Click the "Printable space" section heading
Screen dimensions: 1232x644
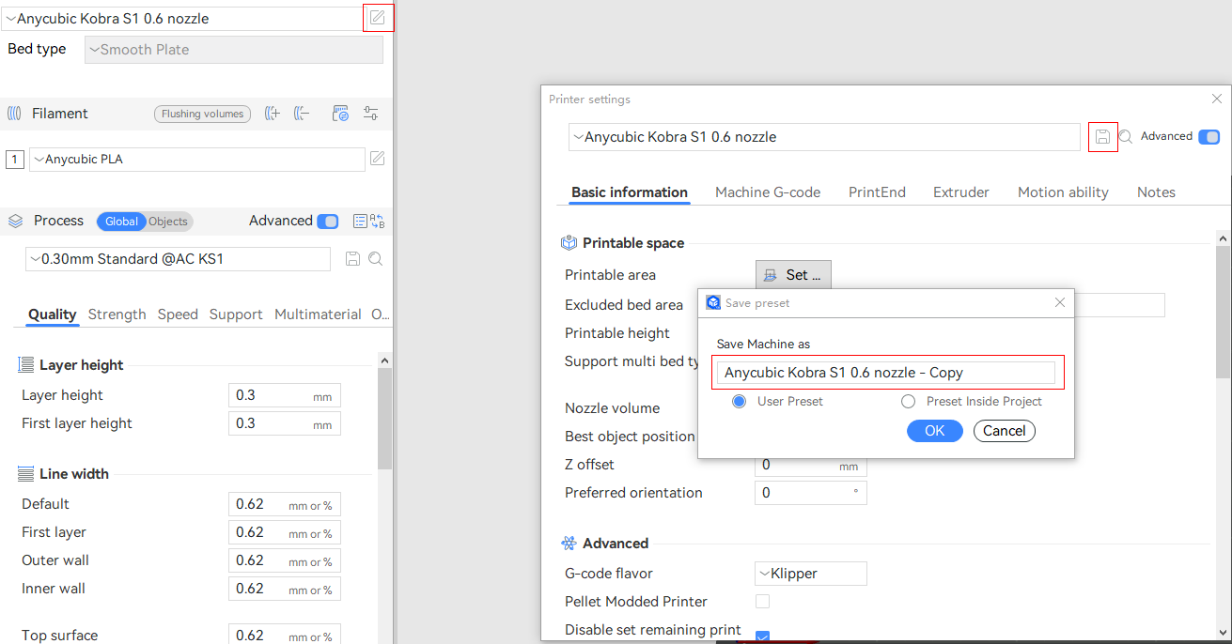tap(633, 243)
